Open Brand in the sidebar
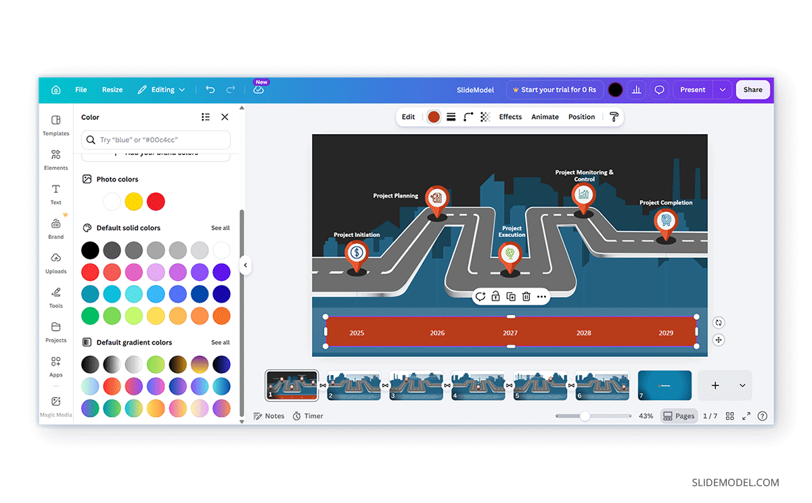Viewport: 812px width, 503px height. (56, 229)
